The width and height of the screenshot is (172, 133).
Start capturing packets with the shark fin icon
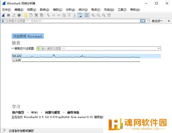point(3,15)
